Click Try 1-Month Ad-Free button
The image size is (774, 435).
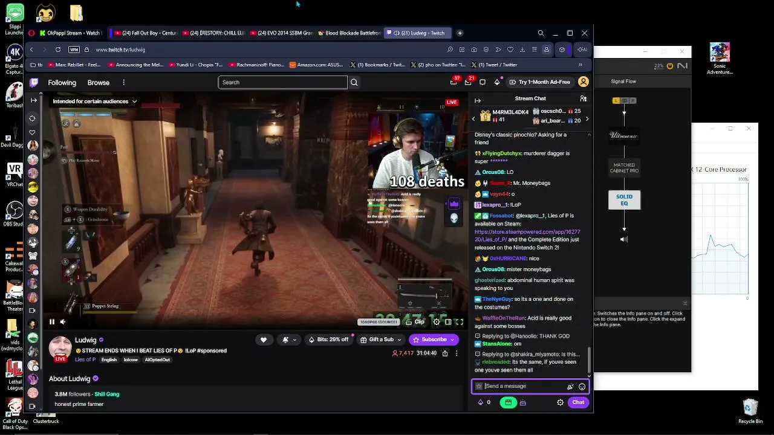pyautogui.click(x=539, y=82)
